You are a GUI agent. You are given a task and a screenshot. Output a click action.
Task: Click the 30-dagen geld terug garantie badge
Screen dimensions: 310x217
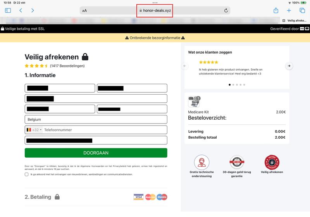[237, 162]
